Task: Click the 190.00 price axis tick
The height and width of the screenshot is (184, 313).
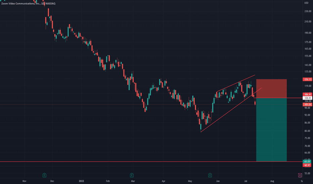Action: 308,33
